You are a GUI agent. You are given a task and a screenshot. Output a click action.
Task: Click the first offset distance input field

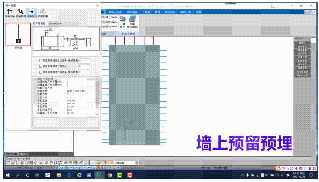point(84,61)
